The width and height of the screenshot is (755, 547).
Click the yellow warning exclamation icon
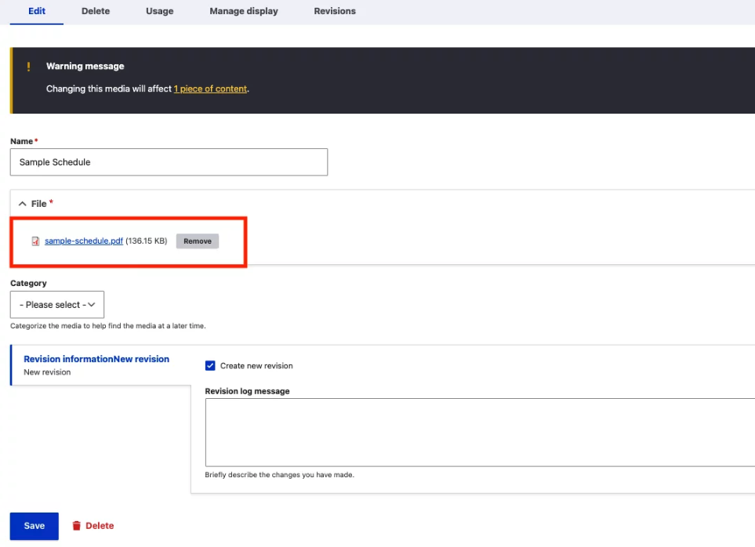pos(29,67)
